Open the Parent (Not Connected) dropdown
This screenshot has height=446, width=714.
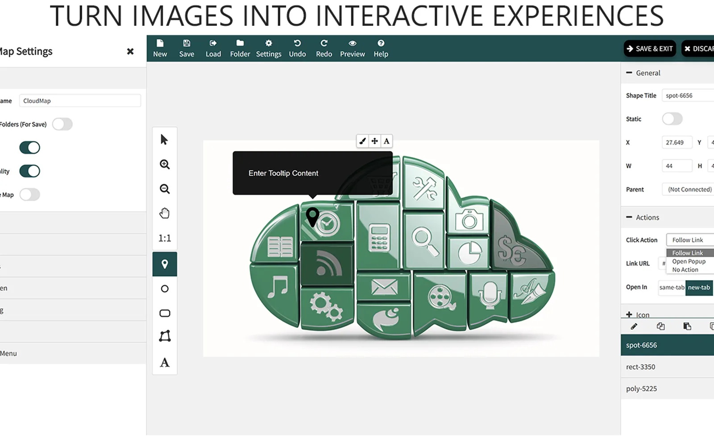688,190
